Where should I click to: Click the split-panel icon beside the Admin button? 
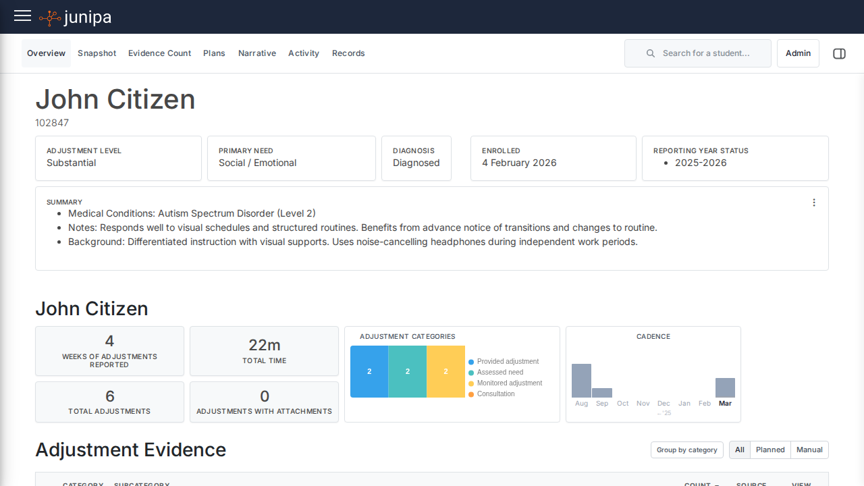pyautogui.click(x=839, y=53)
